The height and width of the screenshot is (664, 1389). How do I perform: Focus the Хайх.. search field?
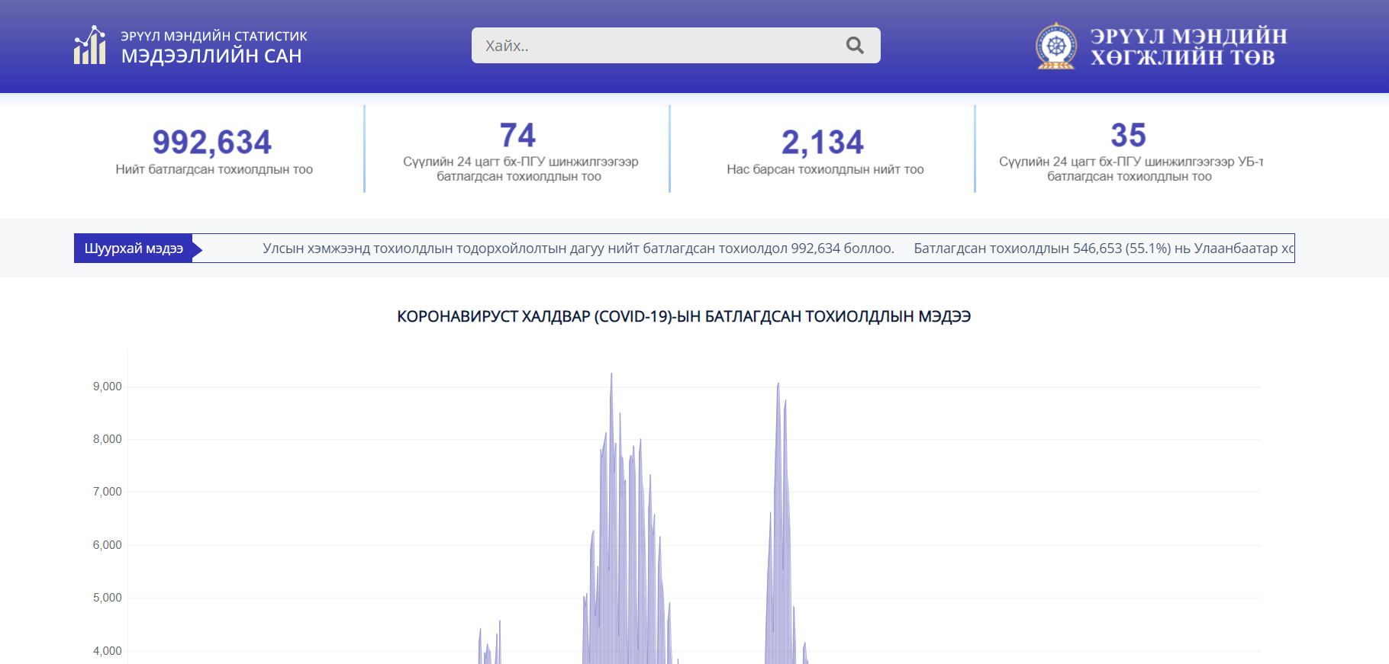[x=656, y=46]
